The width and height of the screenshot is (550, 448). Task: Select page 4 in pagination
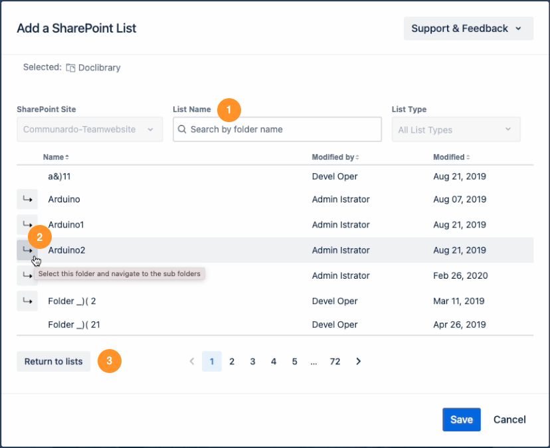pyautogui.click(x=274, y=362)
